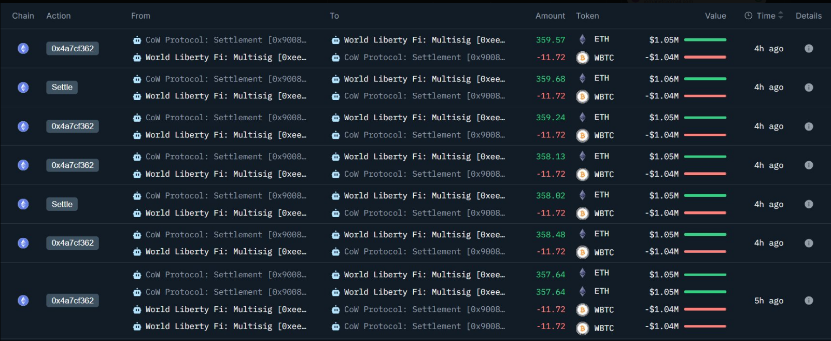This screenshot has width=831, height=341.
Task: Click Ethereum chain icon in the 359.68 ETH row
Action: click(23, 88)
